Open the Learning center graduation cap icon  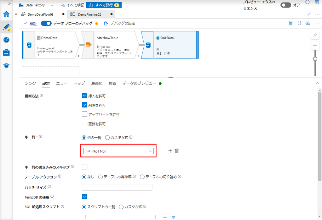6,65
